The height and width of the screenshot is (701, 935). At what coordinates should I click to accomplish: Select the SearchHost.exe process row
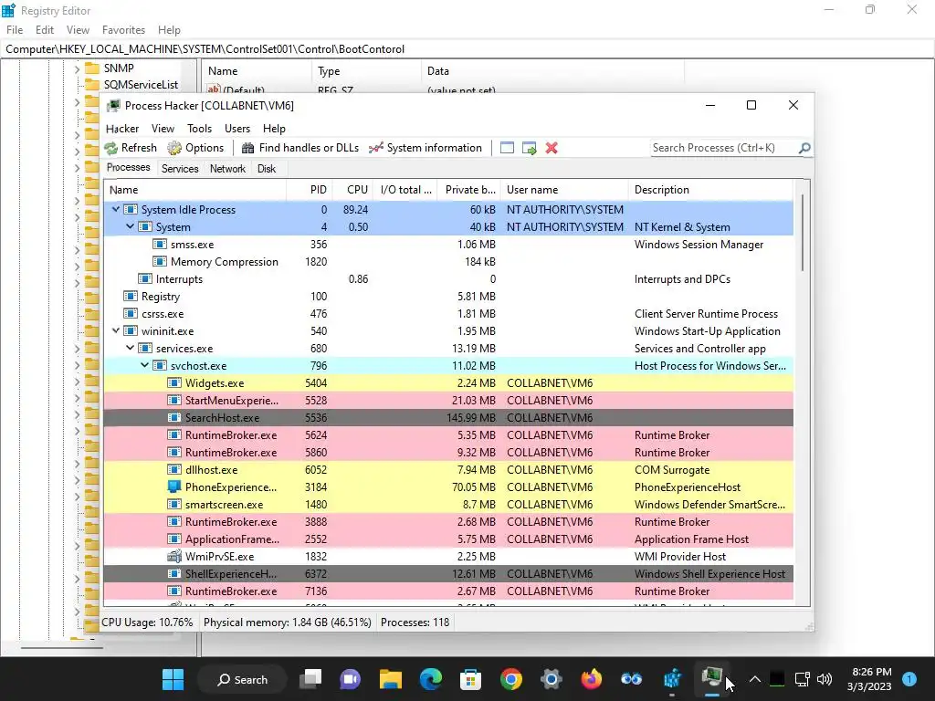click(x=447, y=417)
